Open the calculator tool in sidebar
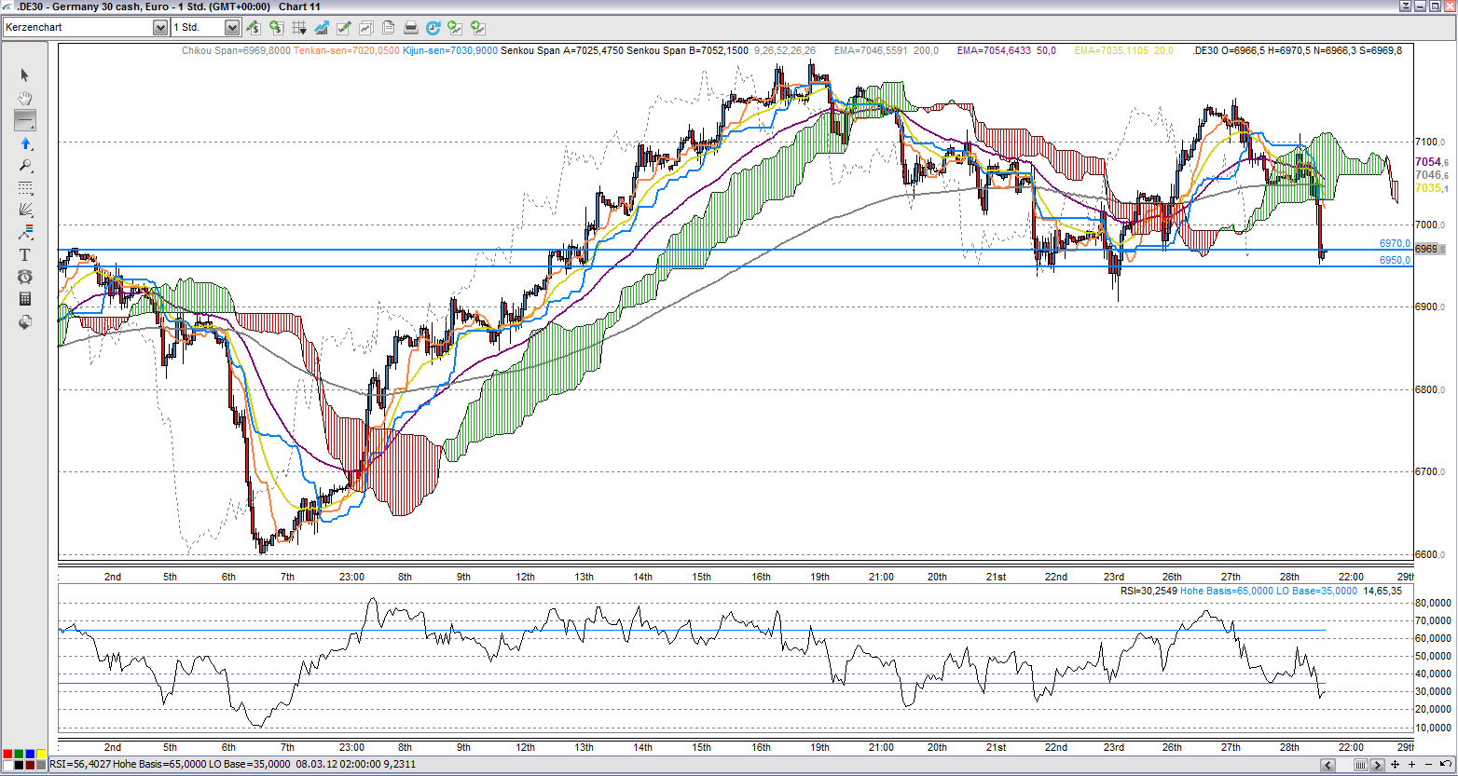 (25, 299)
